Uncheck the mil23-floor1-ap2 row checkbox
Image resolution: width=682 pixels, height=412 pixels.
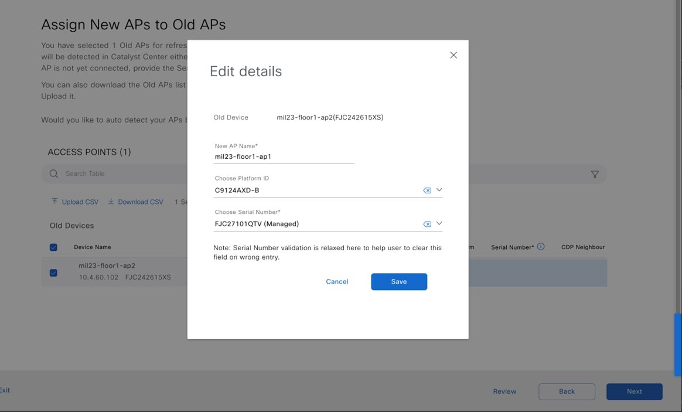(x=53, y=273)
